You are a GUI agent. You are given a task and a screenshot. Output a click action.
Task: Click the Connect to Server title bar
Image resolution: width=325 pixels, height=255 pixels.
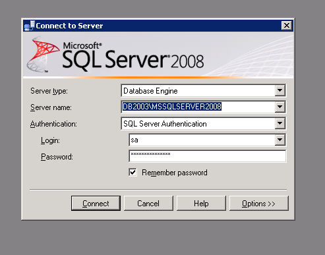pos(158,26)
